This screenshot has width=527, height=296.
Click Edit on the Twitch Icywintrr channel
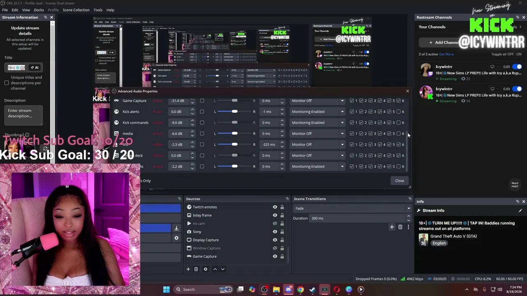click(x=506, y=67)
